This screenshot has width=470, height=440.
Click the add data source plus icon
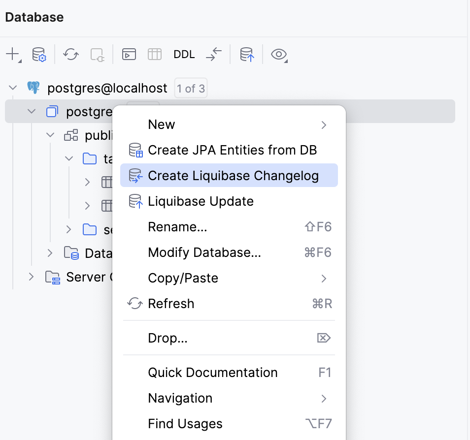click(x=12, y=54)
